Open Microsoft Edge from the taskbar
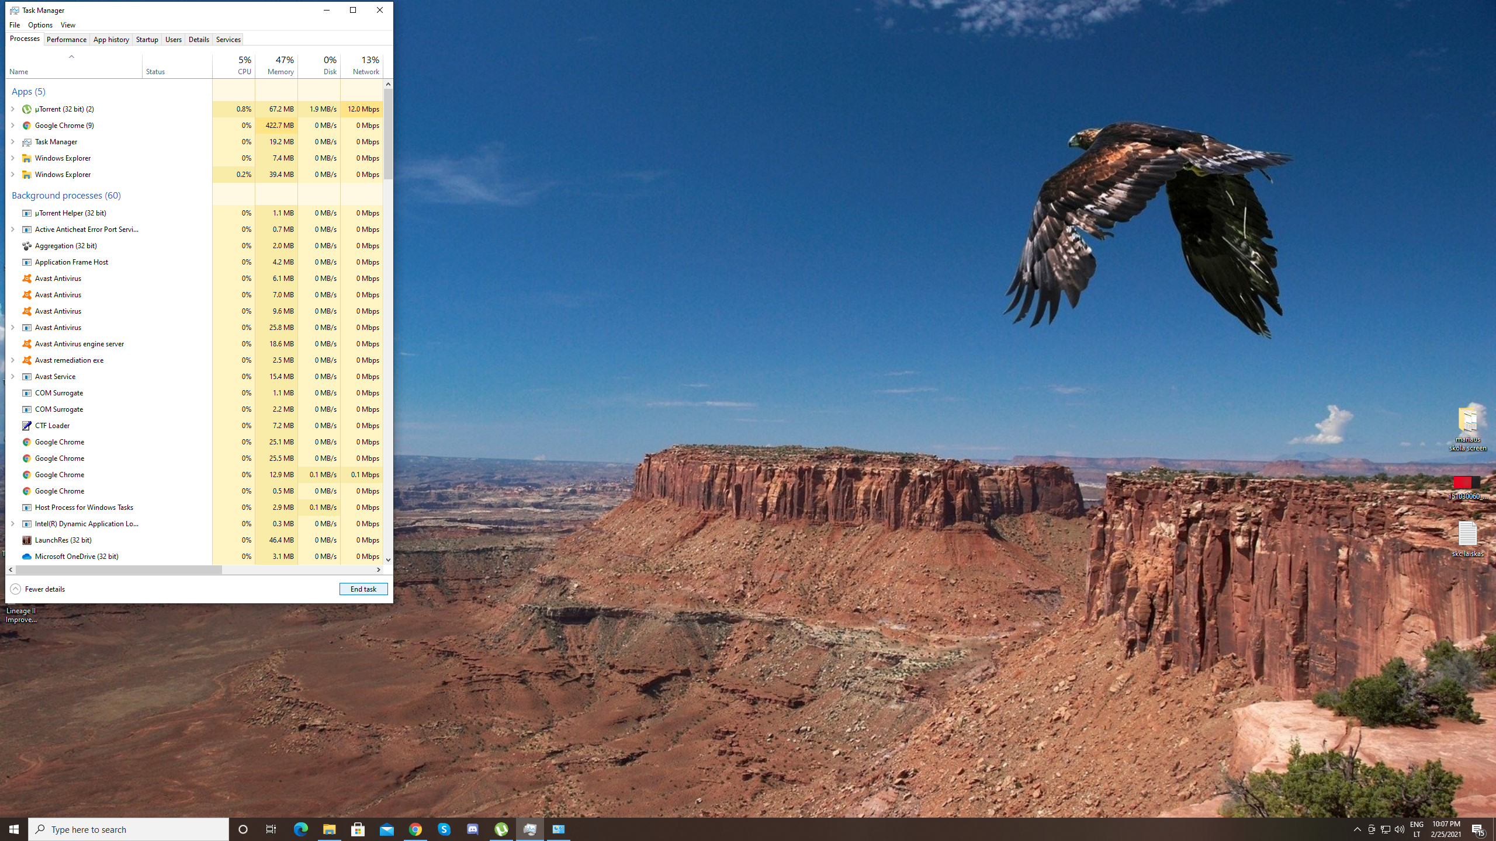This screenshot has width=1496, height=841. click(300, 829)
